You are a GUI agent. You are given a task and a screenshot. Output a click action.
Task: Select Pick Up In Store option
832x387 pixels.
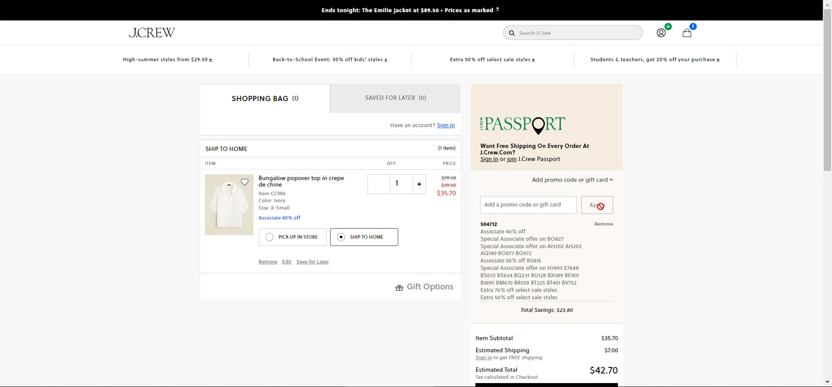click(x=292, y=237)
